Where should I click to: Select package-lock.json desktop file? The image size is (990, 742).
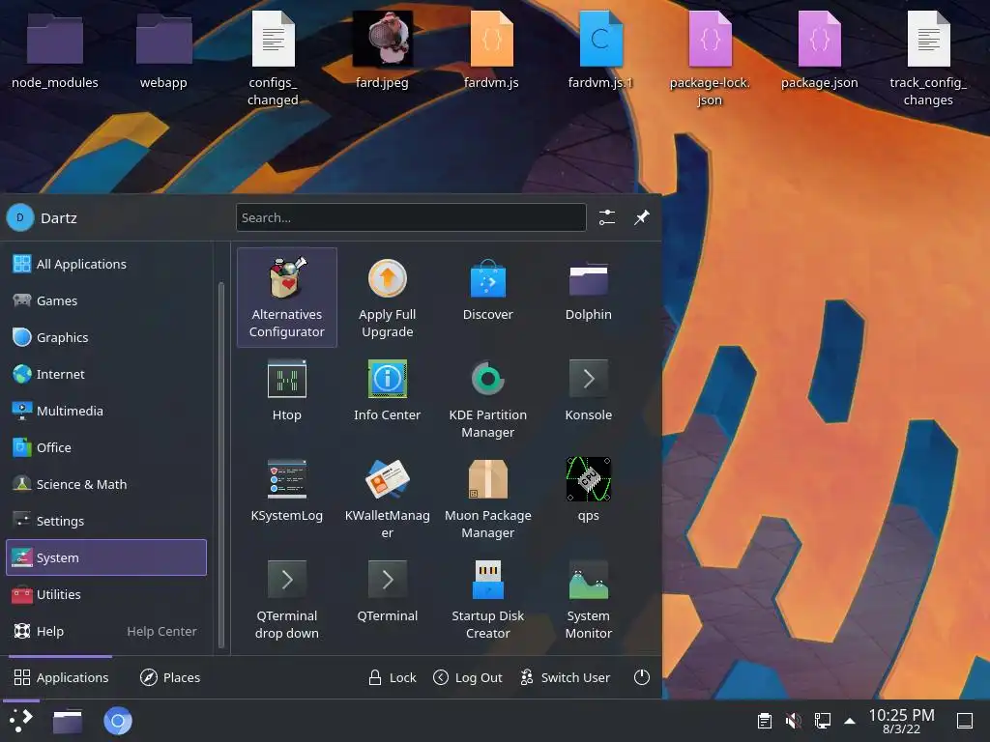(x=710, y=59)
